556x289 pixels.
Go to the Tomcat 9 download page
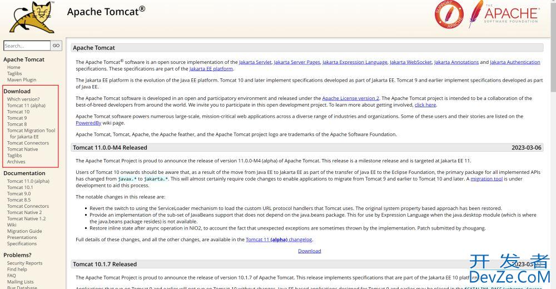17,118
